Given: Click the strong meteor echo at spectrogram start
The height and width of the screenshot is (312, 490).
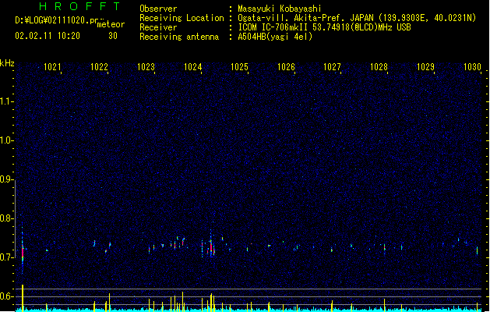Looking at the screenshot, I should 23,252.
